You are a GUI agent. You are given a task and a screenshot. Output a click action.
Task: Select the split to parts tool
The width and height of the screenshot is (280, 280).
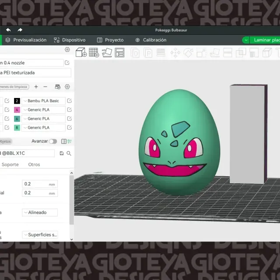coord(148,53)
